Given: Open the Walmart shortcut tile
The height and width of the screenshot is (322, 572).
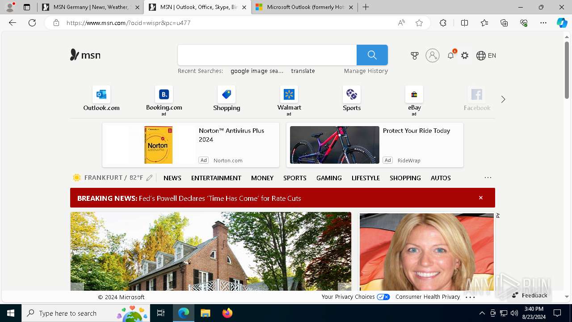Looking at the screenshot, I should (289, 101).
